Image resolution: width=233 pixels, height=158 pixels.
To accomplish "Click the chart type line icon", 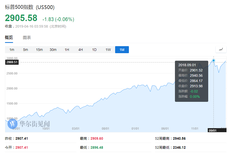I will [221, 49].
